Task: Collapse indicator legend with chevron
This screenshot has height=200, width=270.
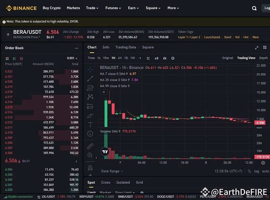Action: pos(104,92)
